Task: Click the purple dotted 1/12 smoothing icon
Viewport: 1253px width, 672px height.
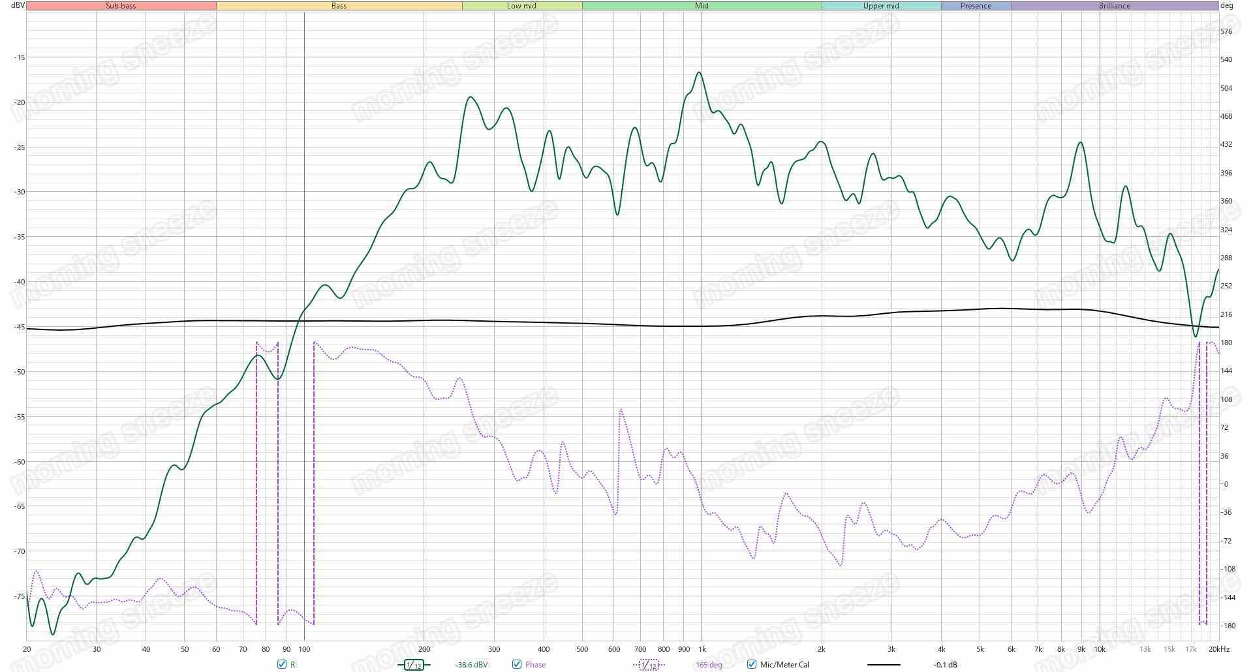Action: coord(649,665)
